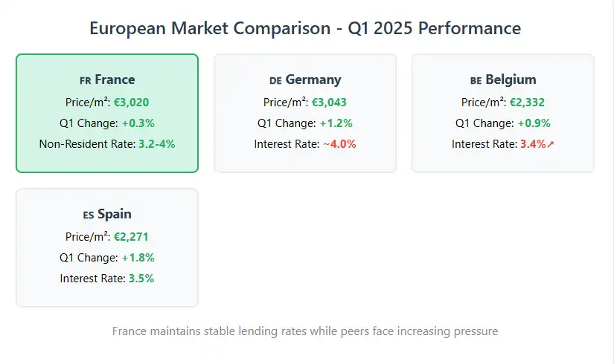The height and width of the screenshot is (364, 614).
Task: Select the France market card
Action: point(107,113)
